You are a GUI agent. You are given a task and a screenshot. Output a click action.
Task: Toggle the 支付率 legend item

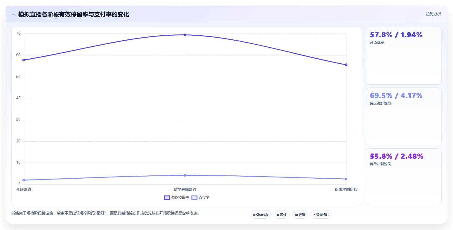coord(200,197)
